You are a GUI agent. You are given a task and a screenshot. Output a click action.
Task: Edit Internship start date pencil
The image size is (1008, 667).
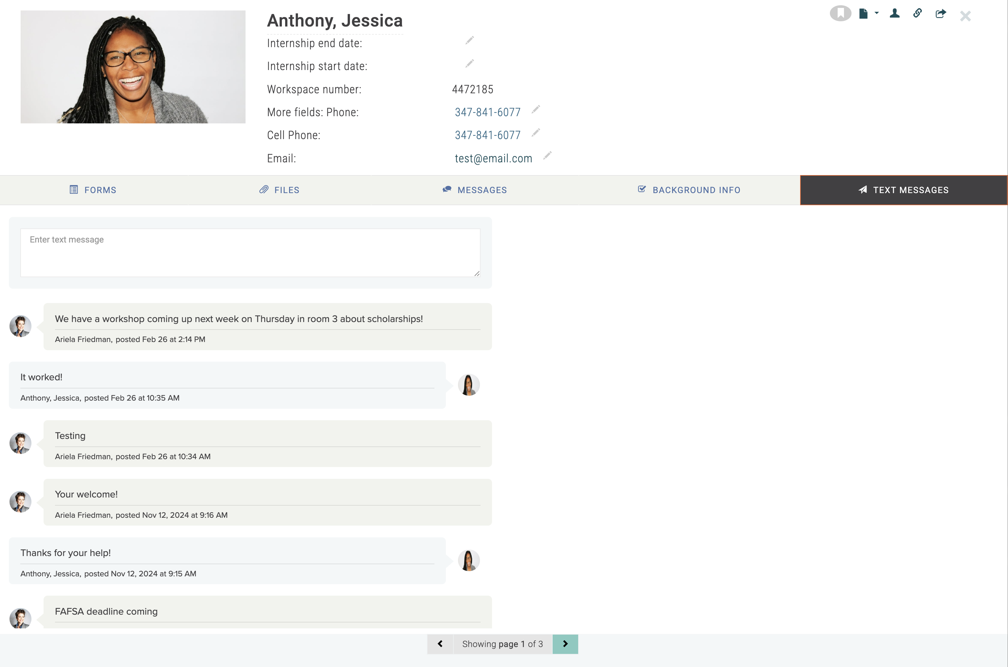tap(469, 63)
